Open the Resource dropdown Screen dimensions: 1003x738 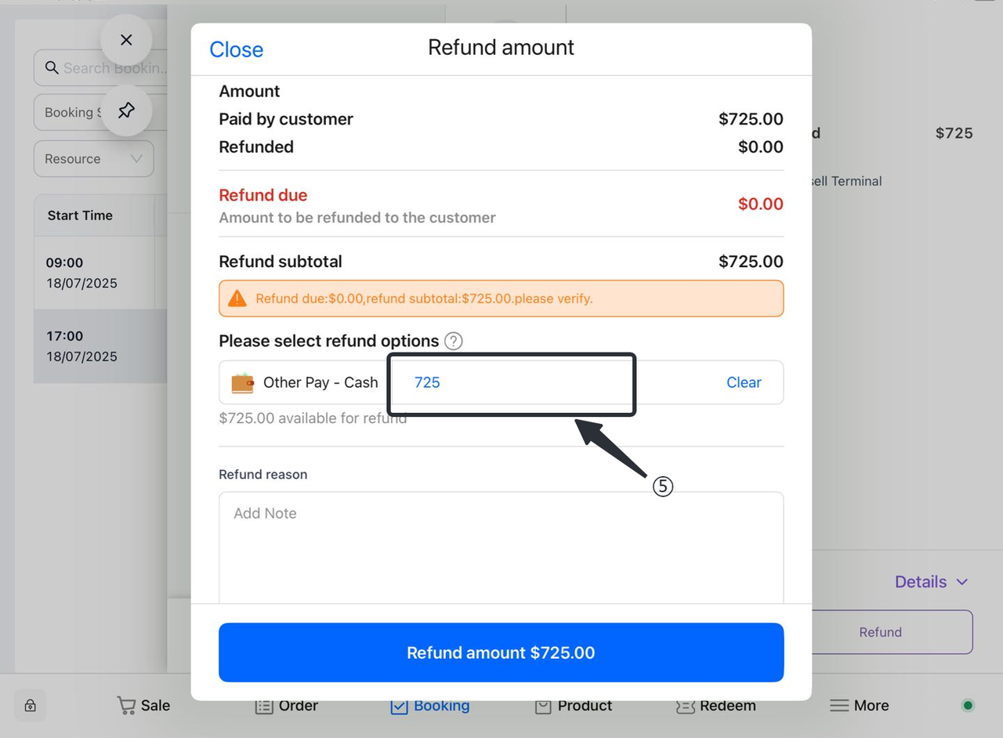(x=93, y=159)
